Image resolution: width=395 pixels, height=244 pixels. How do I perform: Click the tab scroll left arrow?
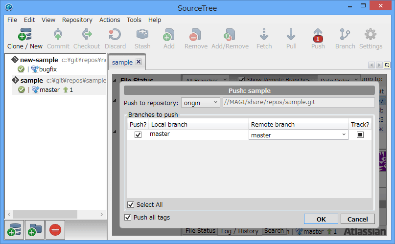[x=371, y=65]
